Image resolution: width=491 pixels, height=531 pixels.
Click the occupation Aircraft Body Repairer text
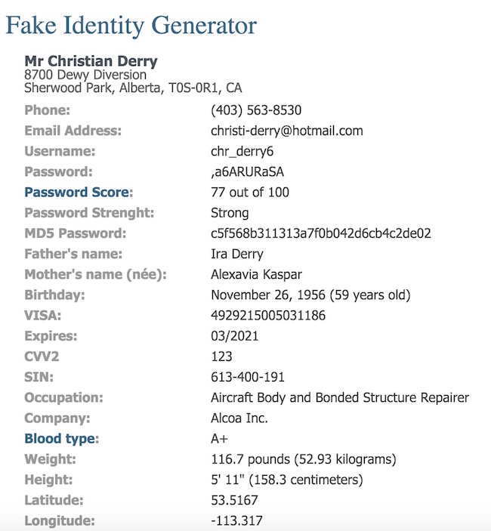coord(340,397)
